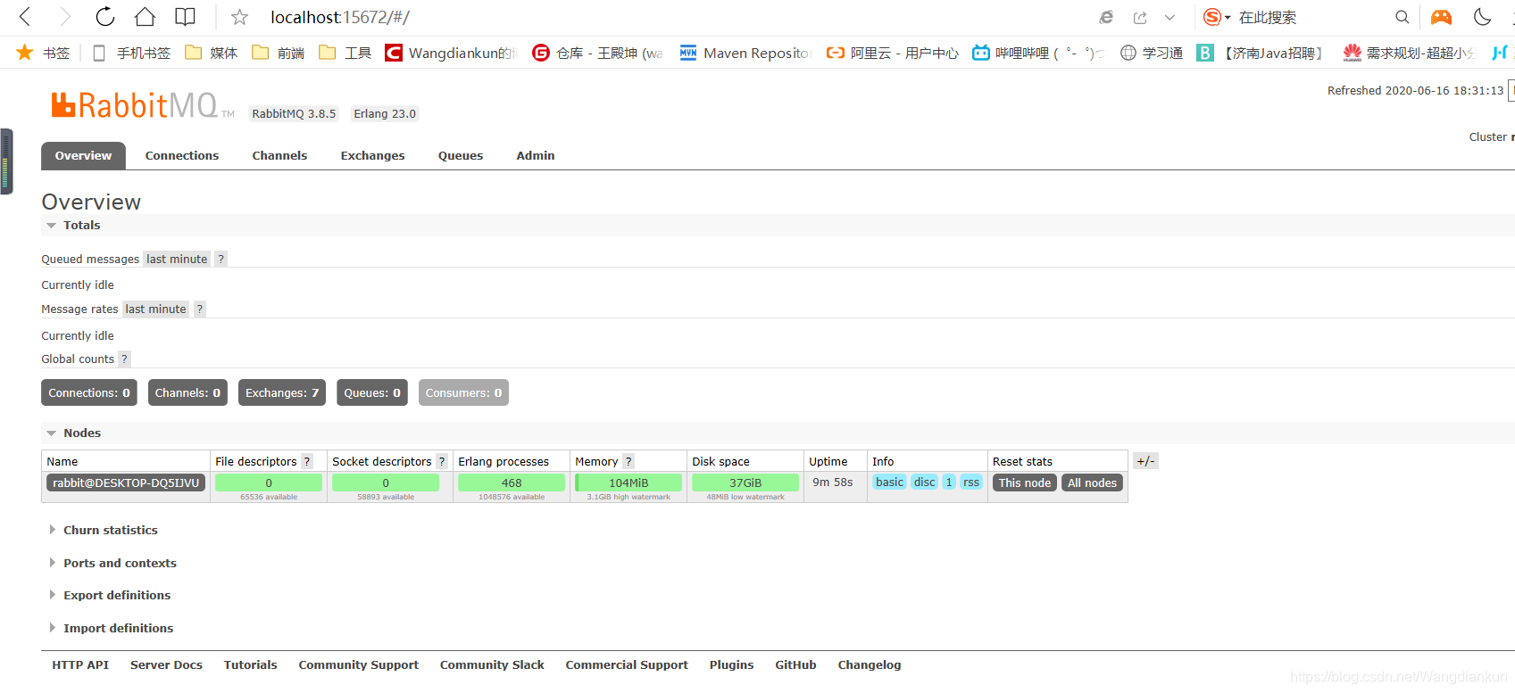
Task: Switch to the Connections tab
Action: coord(182,155)
